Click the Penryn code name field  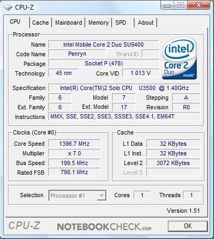pos(77,54)
